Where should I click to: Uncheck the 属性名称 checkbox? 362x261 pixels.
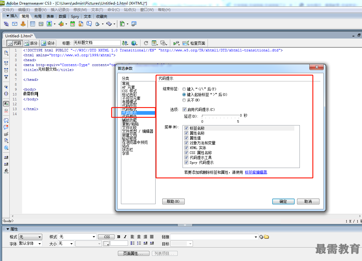coord(186,133)
